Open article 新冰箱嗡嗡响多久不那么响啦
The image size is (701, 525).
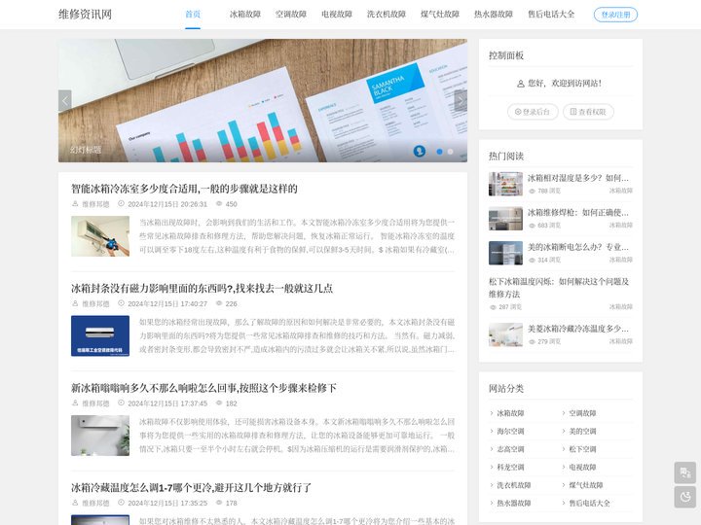click(203, 388)
